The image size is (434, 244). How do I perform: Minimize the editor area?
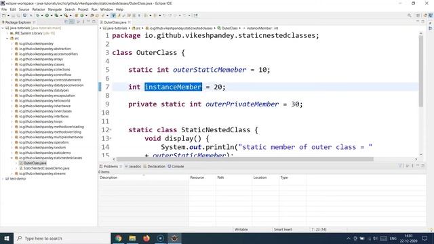[418, 22]
